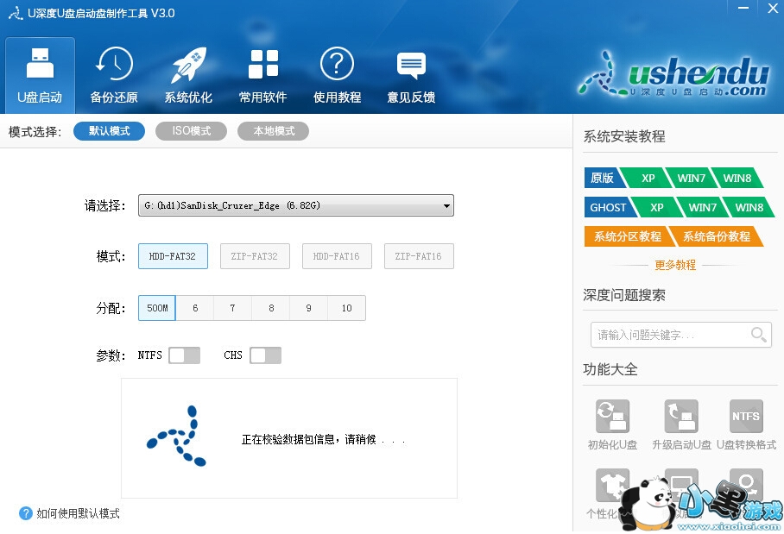
Task: Open 原版 WIN8 tutorial
Action: tap(737, 178)
